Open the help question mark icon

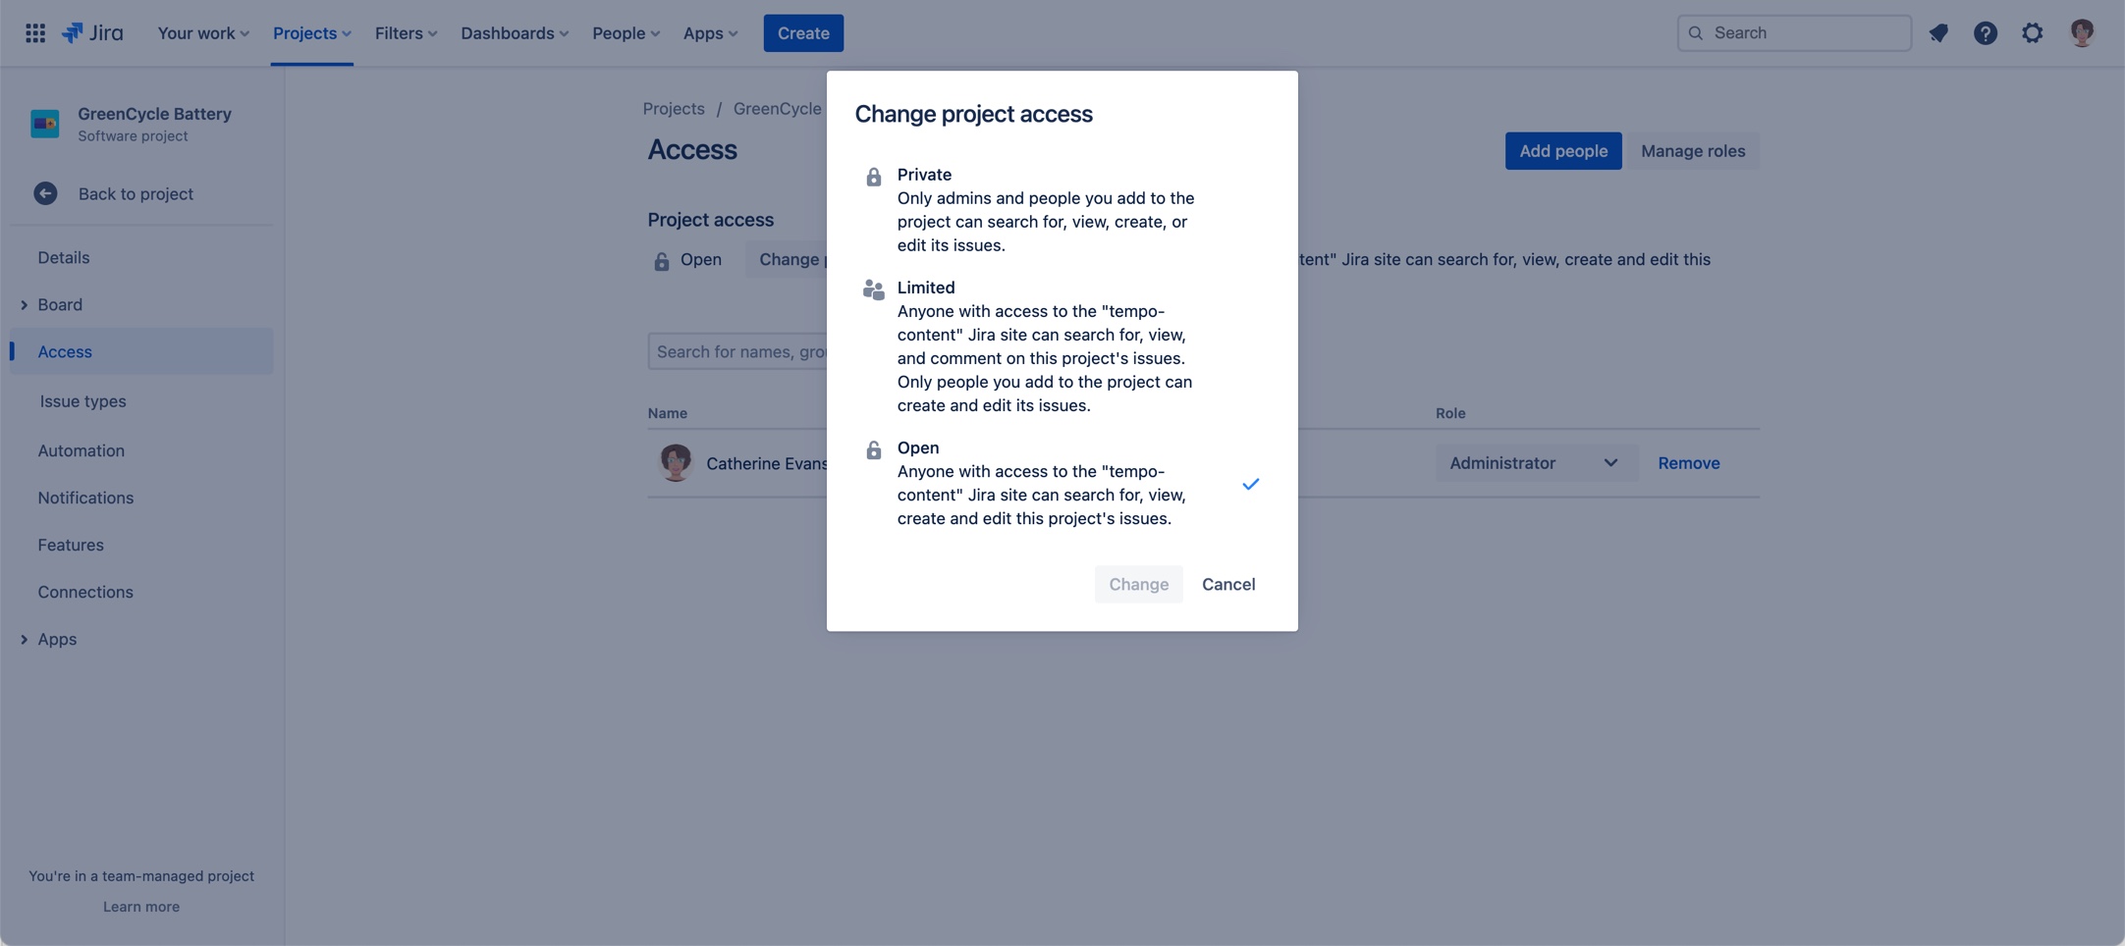1985,33
